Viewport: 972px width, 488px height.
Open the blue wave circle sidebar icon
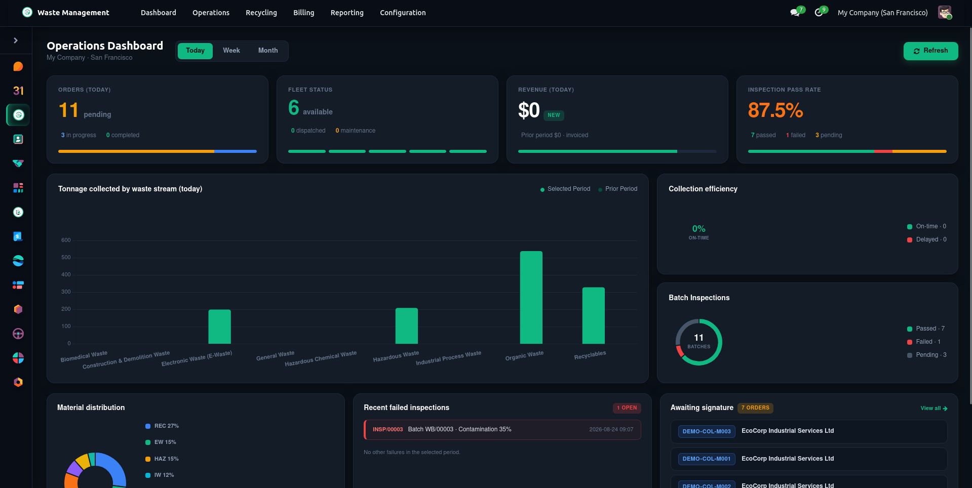(x=18, y=261)
